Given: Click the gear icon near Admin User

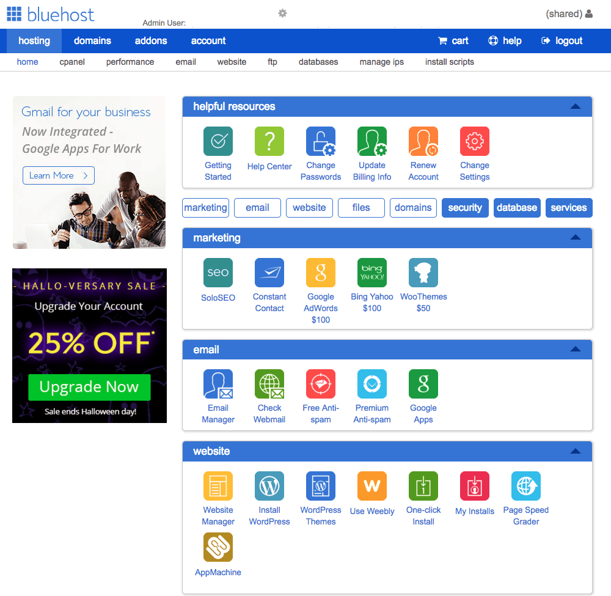Looking at the screenshot, I should tap(282, 13).
